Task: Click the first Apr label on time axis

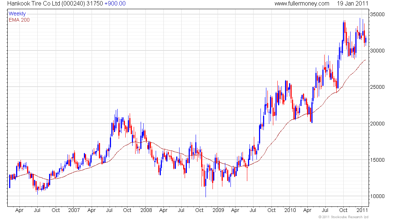Action: pos(19,210)
